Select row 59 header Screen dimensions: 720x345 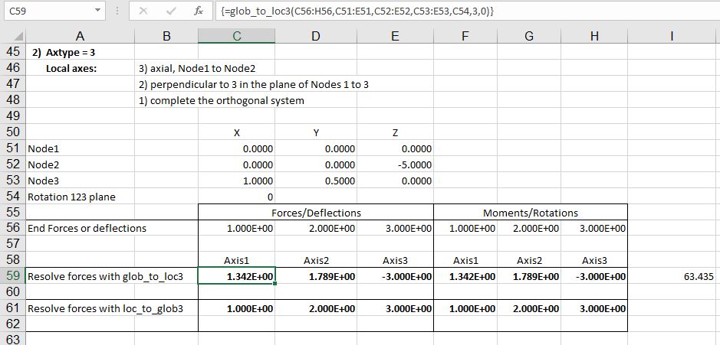pyautogui.click(x=12, y=276)
